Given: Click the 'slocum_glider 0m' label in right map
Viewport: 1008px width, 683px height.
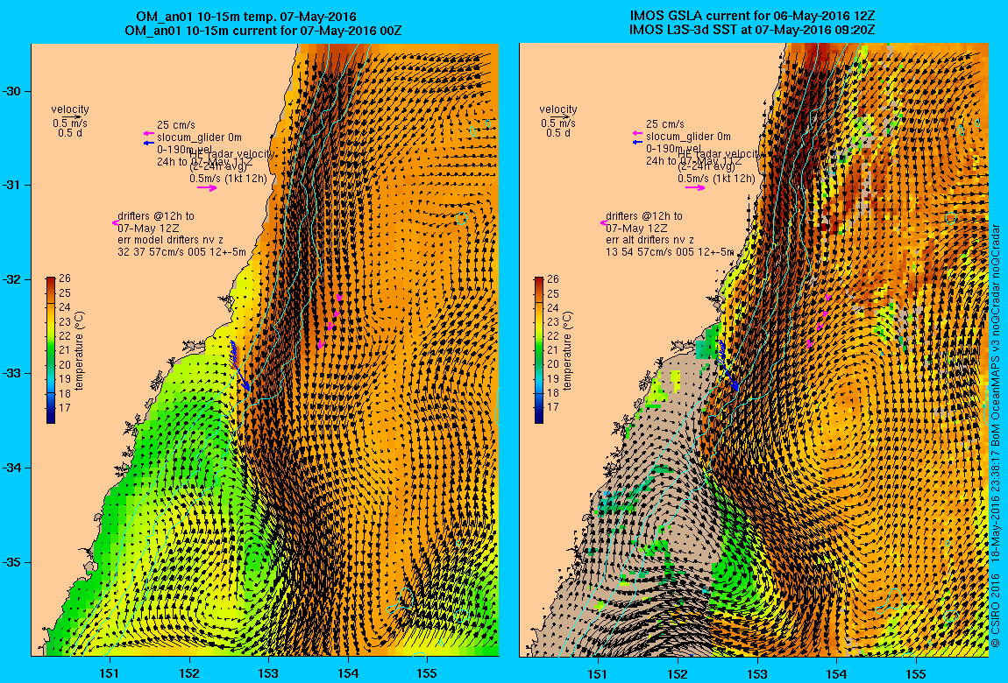Looking at the screenshot, I should coord(688,137).
